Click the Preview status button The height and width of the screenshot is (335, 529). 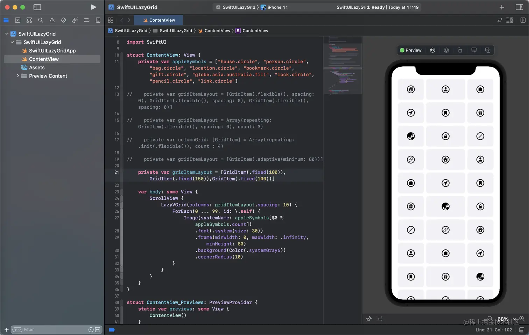point(411,50)
